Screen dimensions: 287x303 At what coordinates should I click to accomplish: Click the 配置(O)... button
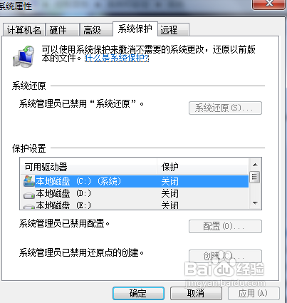(225, 226)
